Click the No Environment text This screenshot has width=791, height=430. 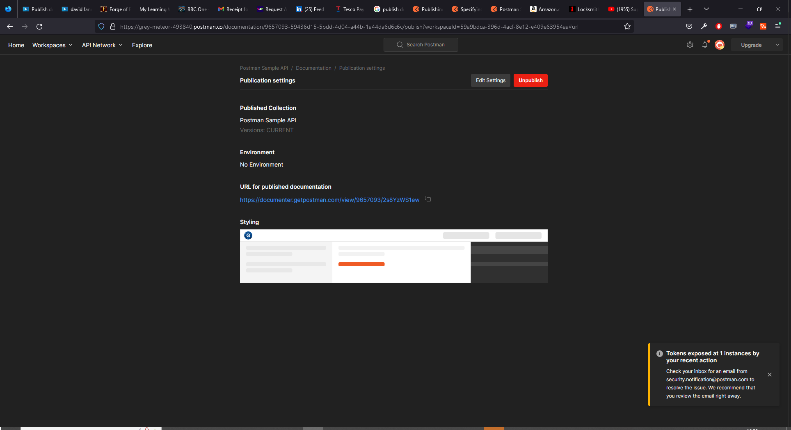click(261, 165)
